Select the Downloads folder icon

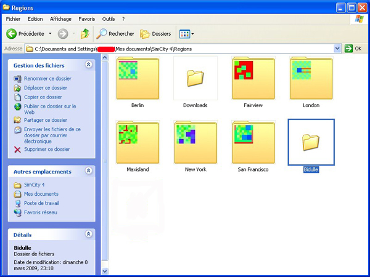[x=195, y=78]
